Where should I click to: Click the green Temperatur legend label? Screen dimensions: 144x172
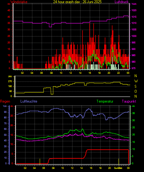point(105,101)
